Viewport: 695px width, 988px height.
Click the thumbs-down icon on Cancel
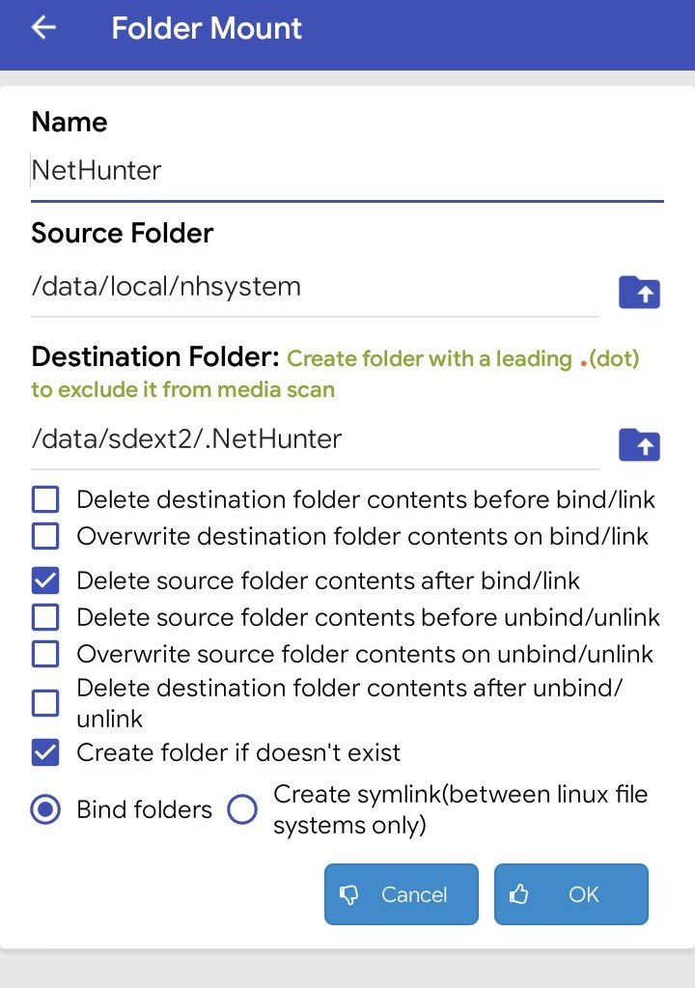tap(348, 894)
